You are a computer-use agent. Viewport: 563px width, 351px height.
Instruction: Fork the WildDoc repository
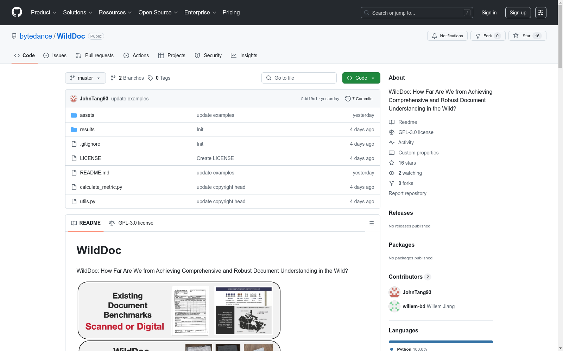(488, 36)
